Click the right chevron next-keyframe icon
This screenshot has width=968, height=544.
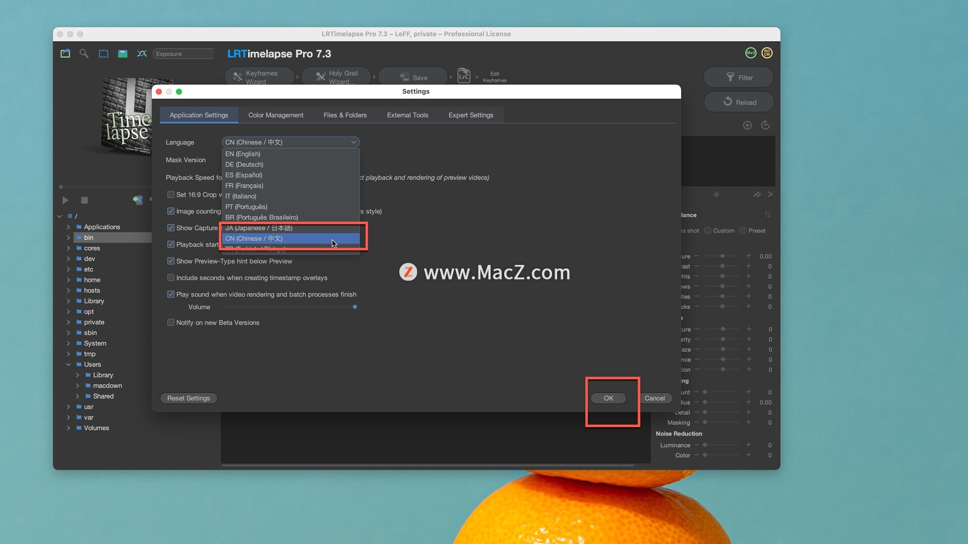click(x=770, y=194)
